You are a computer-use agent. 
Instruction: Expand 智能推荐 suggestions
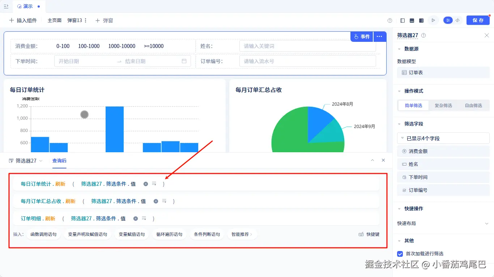(x=242, y=234)
